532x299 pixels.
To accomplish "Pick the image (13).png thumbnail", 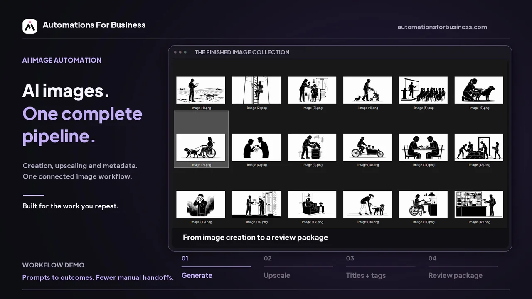I will [x=201, y=204].
